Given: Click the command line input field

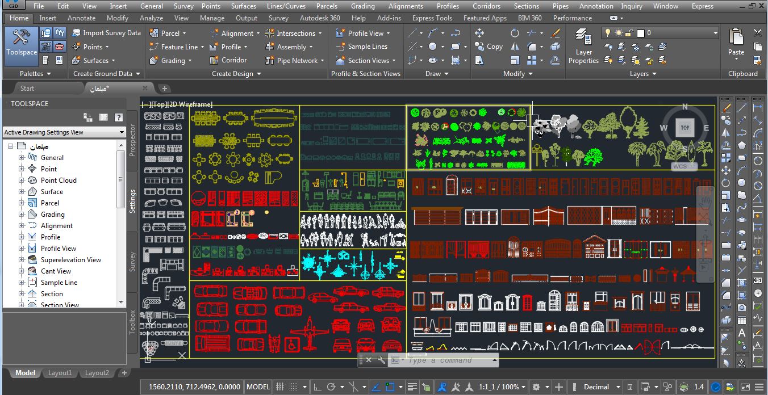Looking at the screenshot, I should [x=449, y=360].
